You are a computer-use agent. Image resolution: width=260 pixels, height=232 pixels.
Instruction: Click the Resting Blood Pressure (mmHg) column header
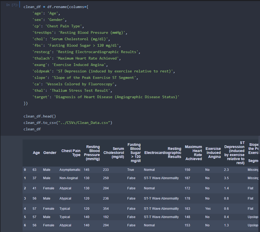coord(92,153)
